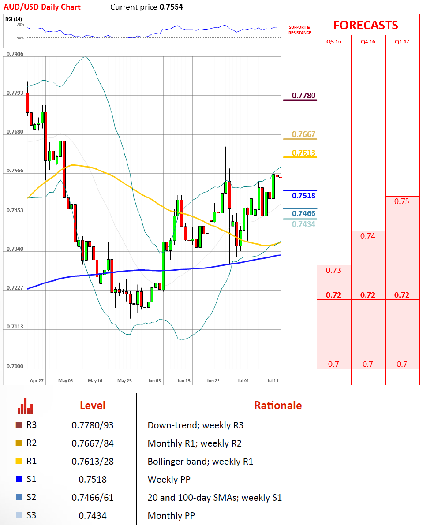Click the 0.7780 resistance level
Screen dimensions: 423x525
[x=303, y=95]
